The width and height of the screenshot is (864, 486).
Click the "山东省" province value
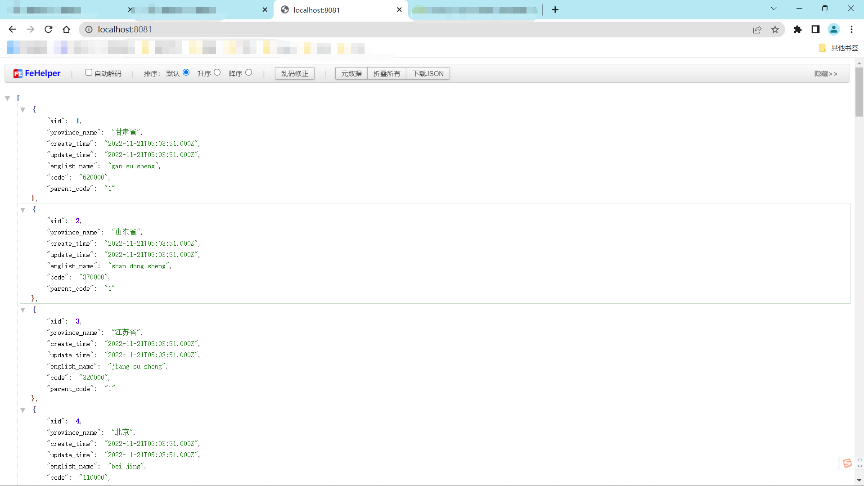pos(126,232)
